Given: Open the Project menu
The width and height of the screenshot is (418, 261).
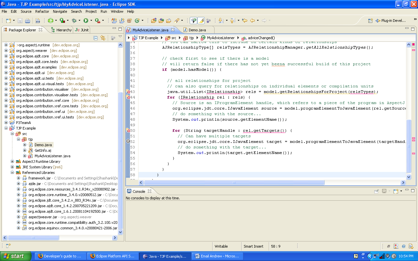Looking at the screenshot, I should [91, 11].
